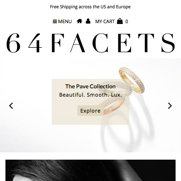Click the Free Shipping announcement banner
This screenshot has height=181, width=181.
pyautogui.click(x=90, y=7)
